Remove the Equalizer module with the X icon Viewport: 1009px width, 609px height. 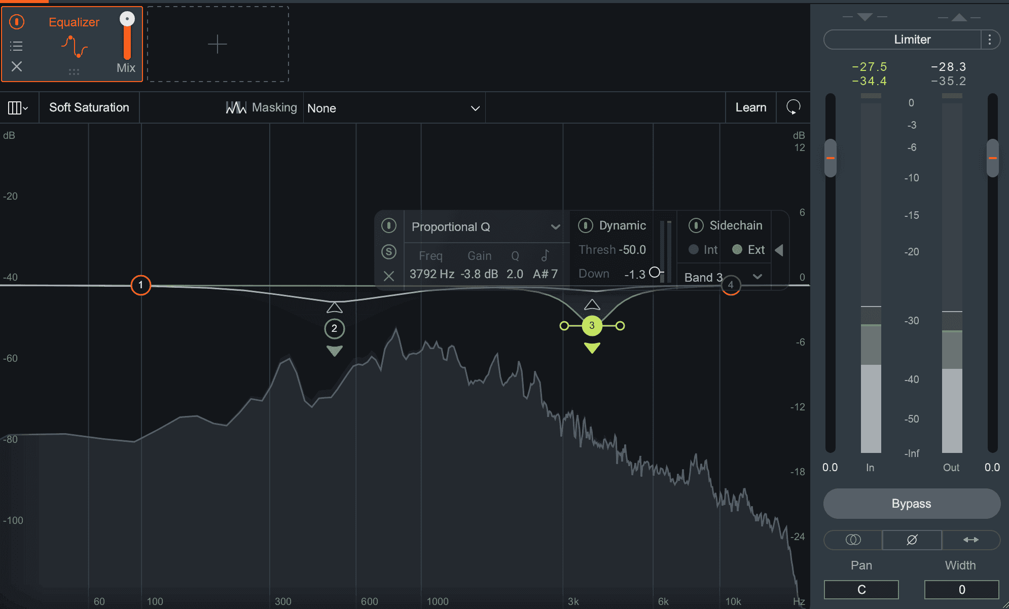17,66
